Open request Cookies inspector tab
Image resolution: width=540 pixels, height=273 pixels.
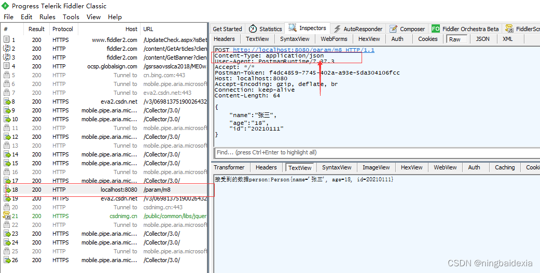(x=428, y=39)
